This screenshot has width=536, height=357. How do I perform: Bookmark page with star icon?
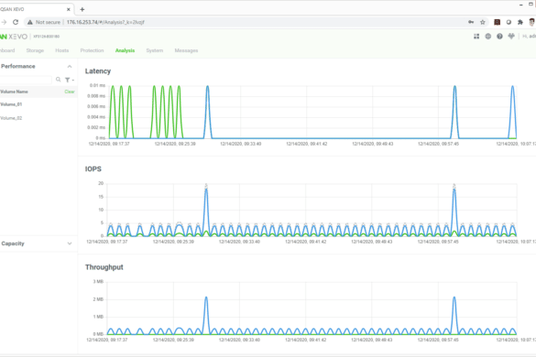point(483,22)
